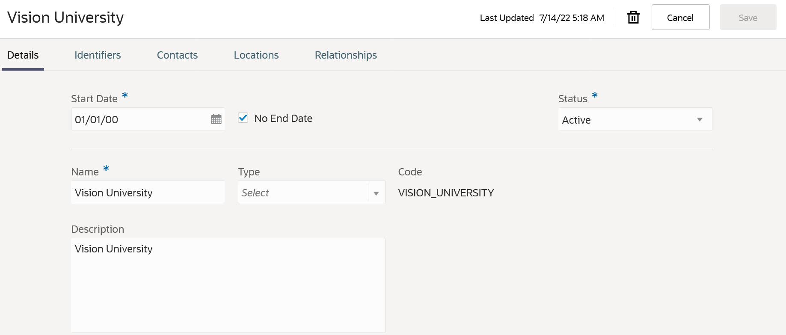
Task: Open the Contacts tab
Action: (177, 55)
